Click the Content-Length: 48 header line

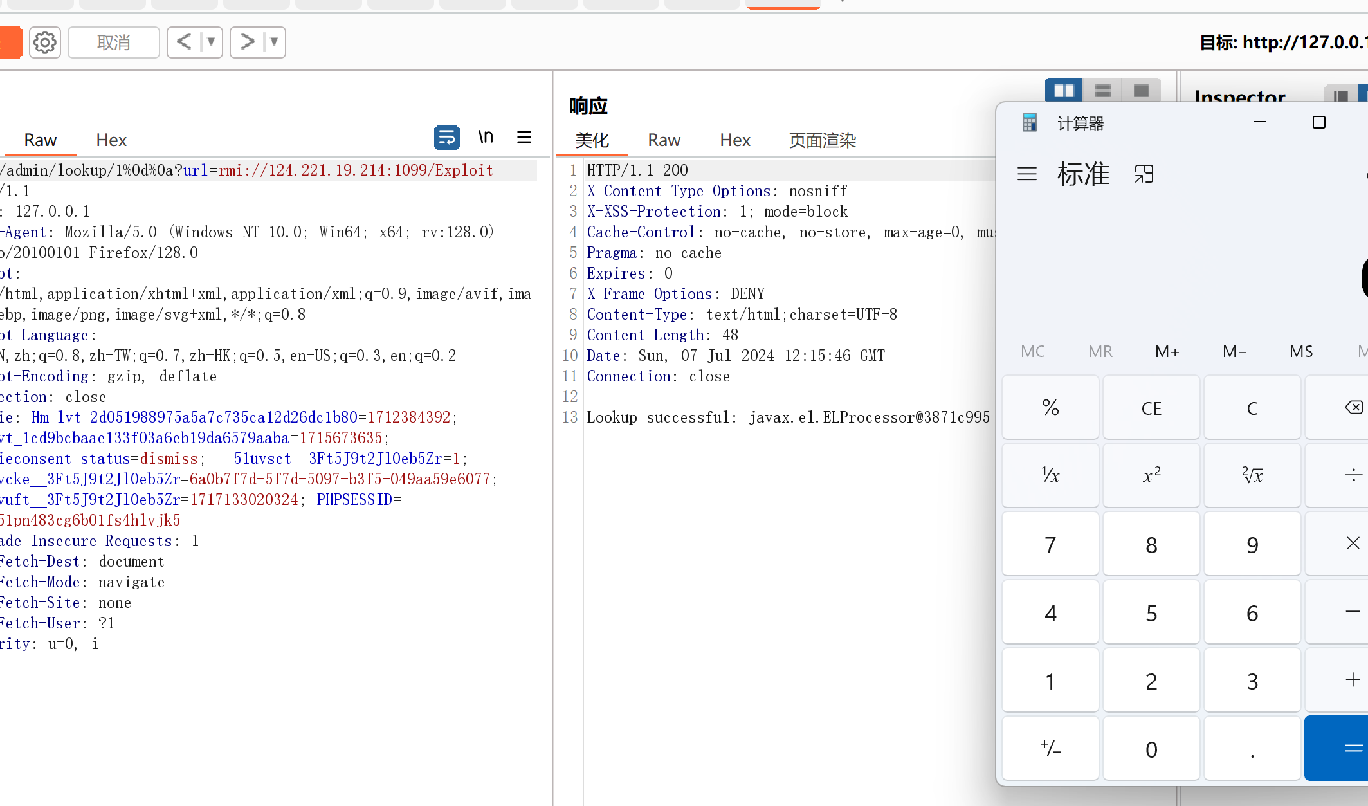click(x=662, y=335)
